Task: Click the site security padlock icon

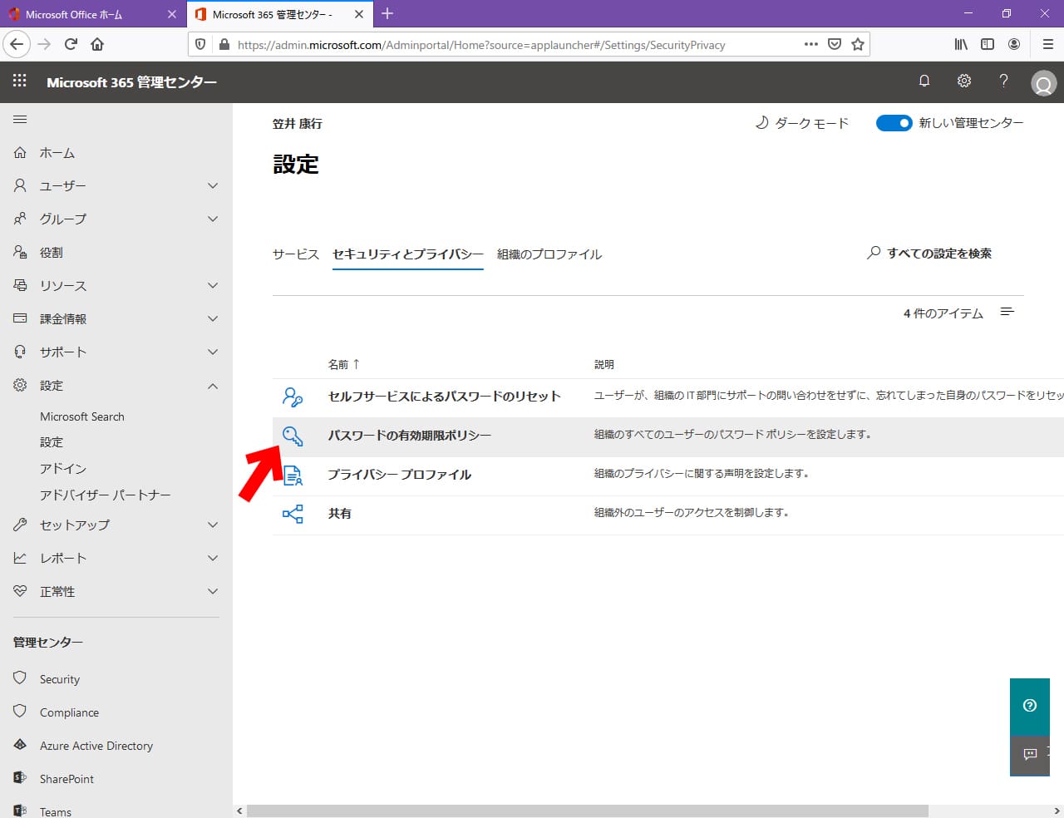Action: pyautogui.click(x=224, y=44)
